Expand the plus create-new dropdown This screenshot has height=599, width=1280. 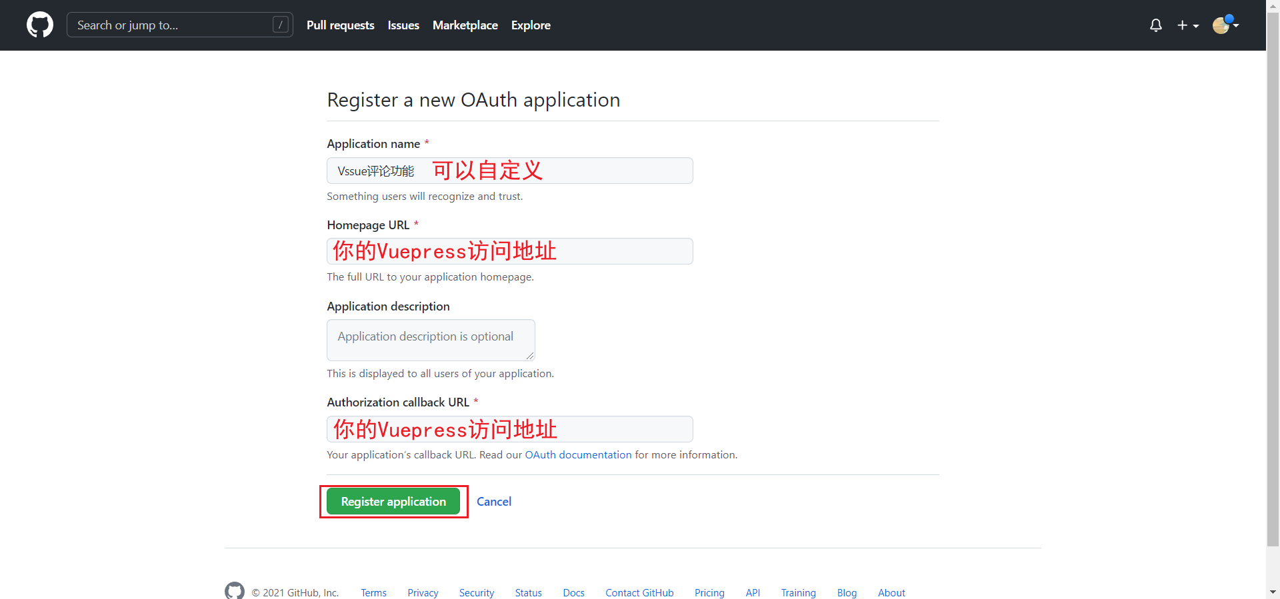[1188, 25]
